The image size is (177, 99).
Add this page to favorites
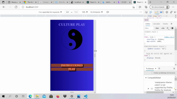[133, 7]
